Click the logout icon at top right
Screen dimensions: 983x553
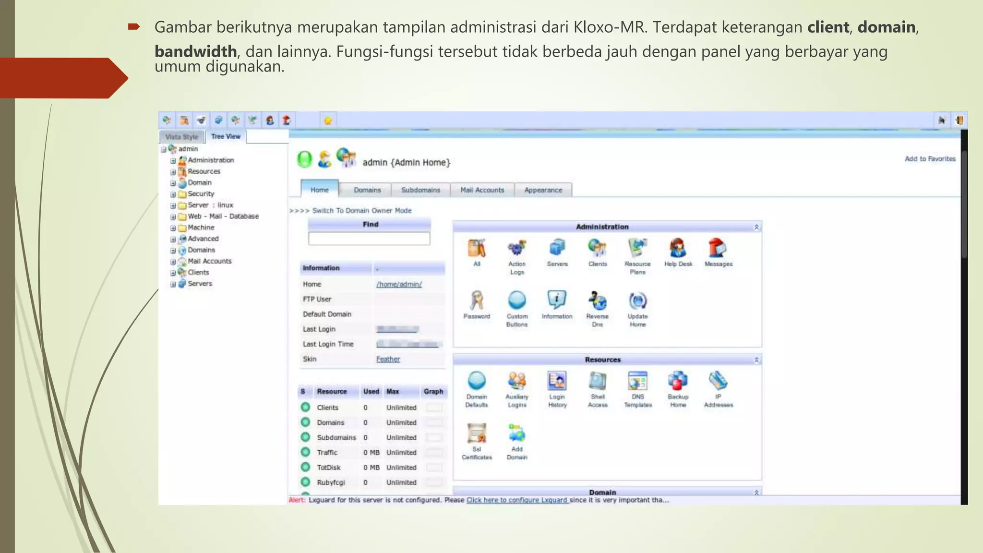[959, 120]
